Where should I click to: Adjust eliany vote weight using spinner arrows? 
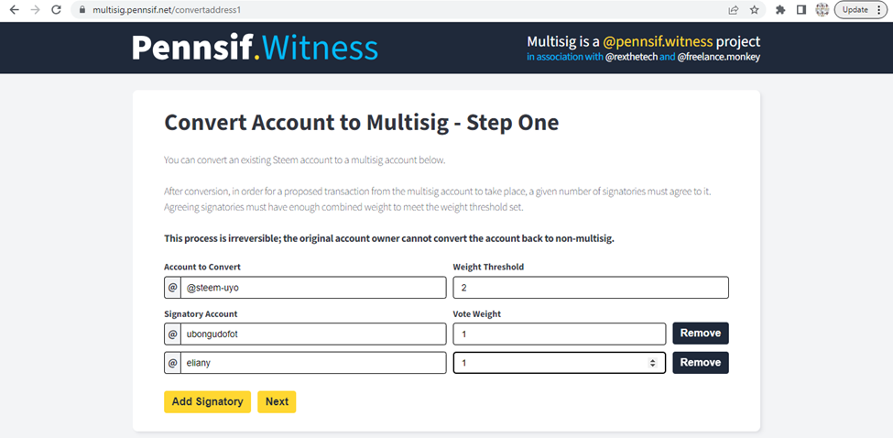[653, 363]
